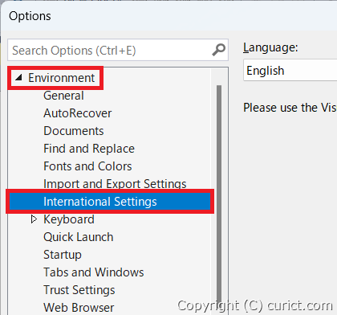Viewport: 337px width, 315px height.
Task: Click the Environment label text
Action: pos(62,78)
